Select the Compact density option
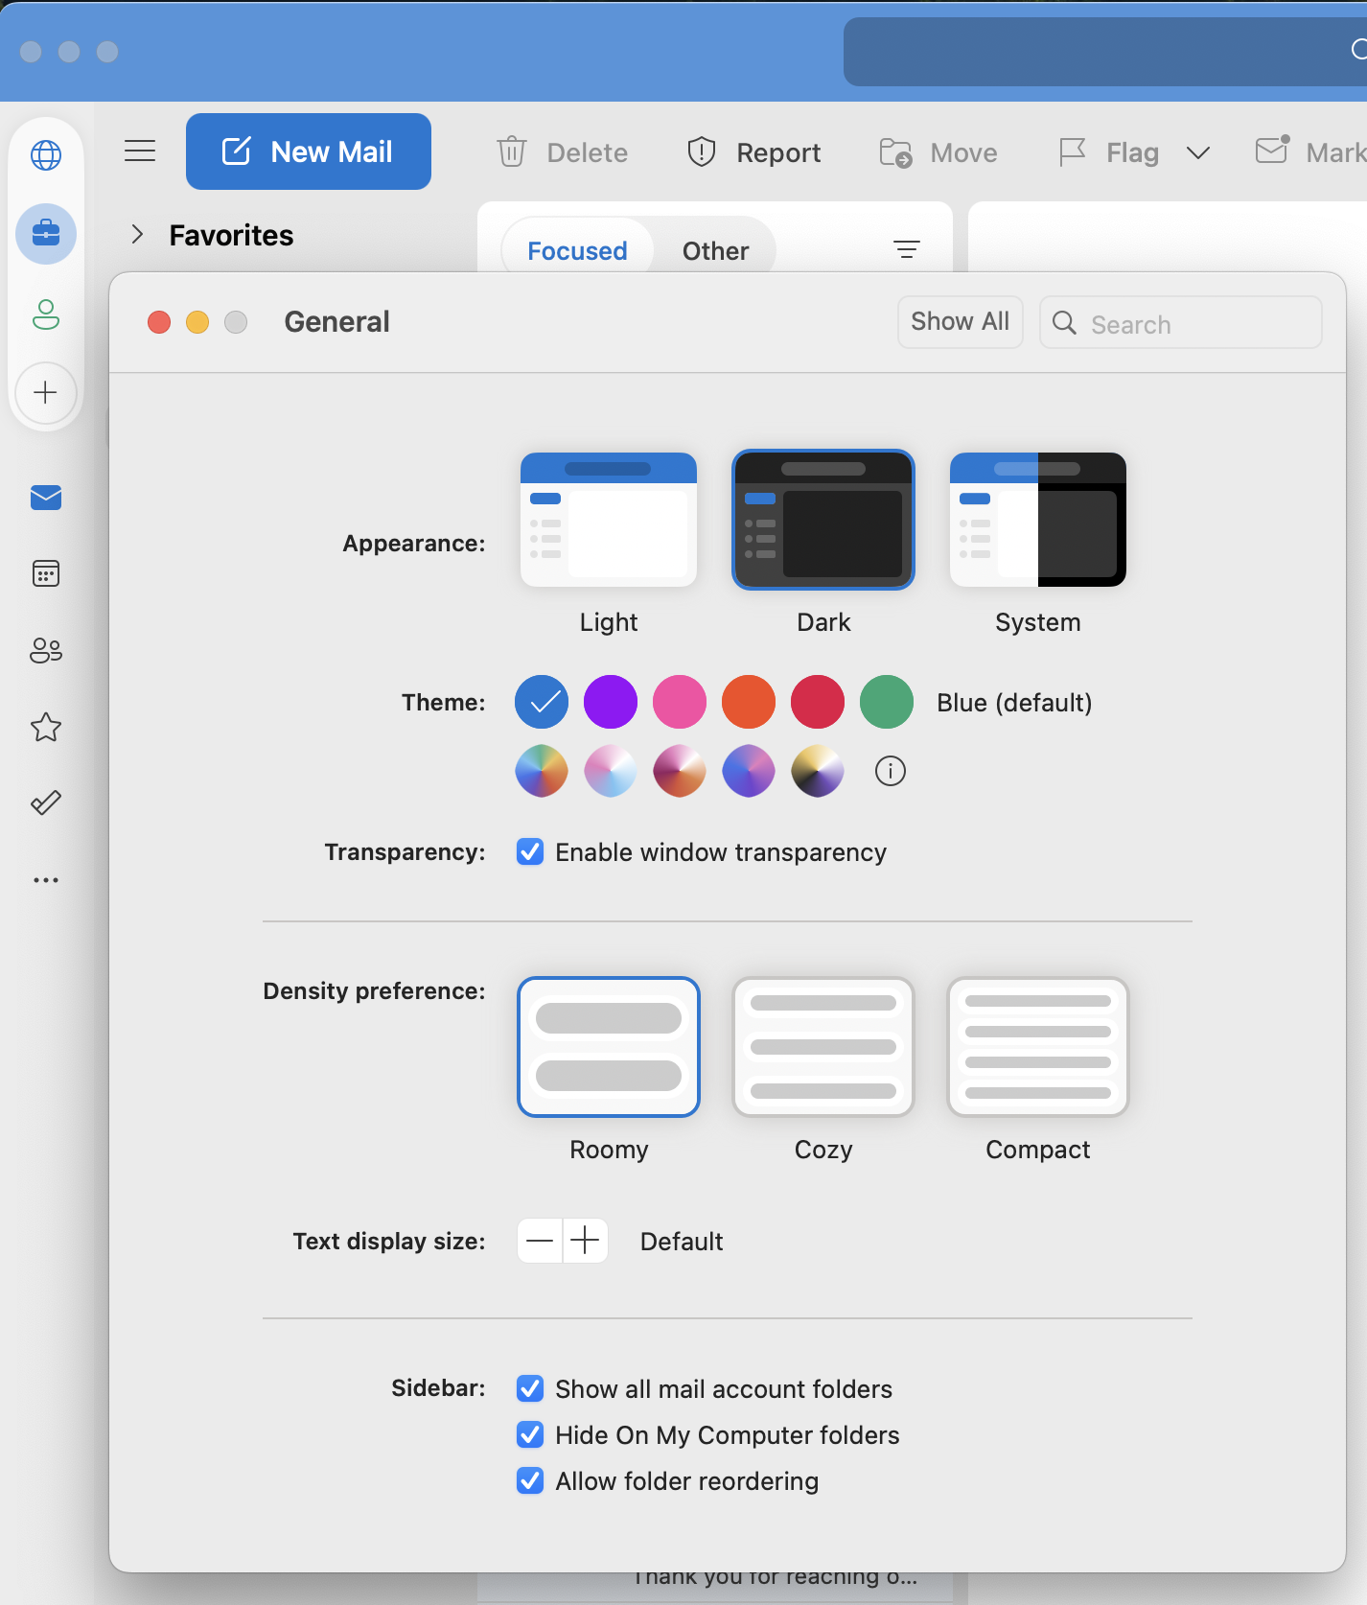 point(1038,1047)
